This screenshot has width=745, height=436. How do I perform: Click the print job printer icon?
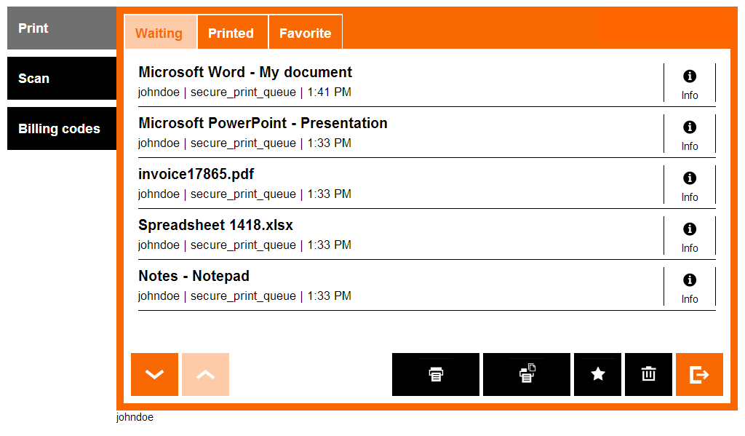coord(435,374)
